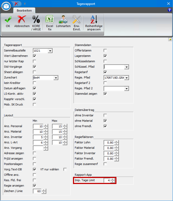This screenshot has height=201, width=173.
Task: Enable ohne Inventar checkbox
Action: (x=105, y=115)
